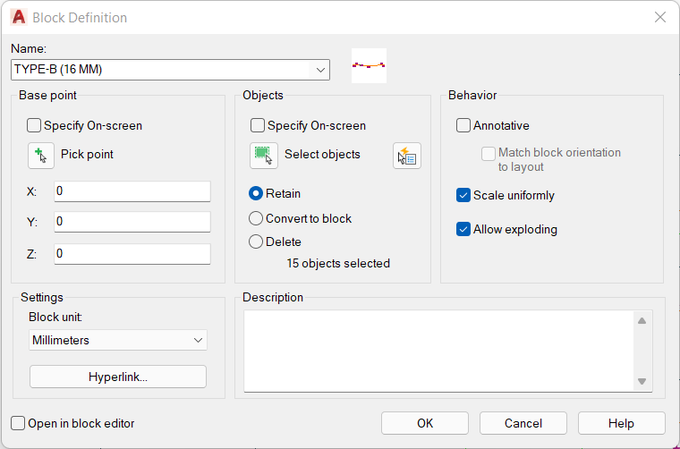Click the block preview thumbnail

[x=369, y=65]
